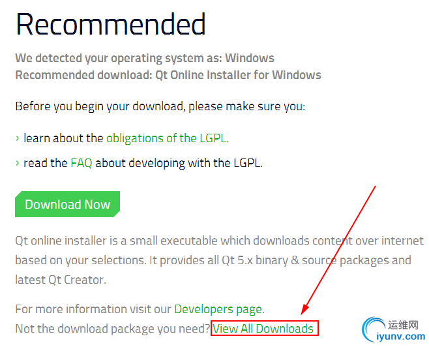The width and height of the screenshot is (429, 347).
Task: Select the detected operating system Windows line
Action: pyautogui.click(x=145, y=58)
